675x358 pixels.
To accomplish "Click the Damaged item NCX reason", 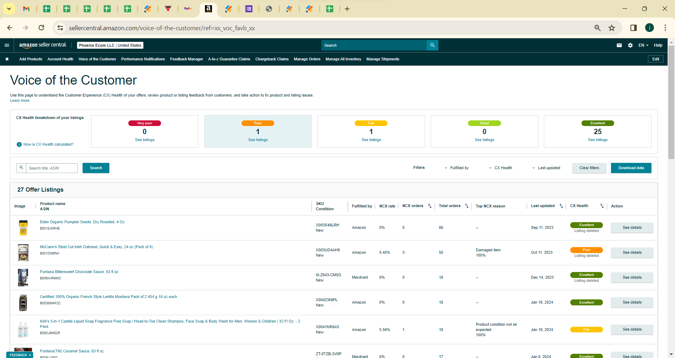I will point(488,250).
